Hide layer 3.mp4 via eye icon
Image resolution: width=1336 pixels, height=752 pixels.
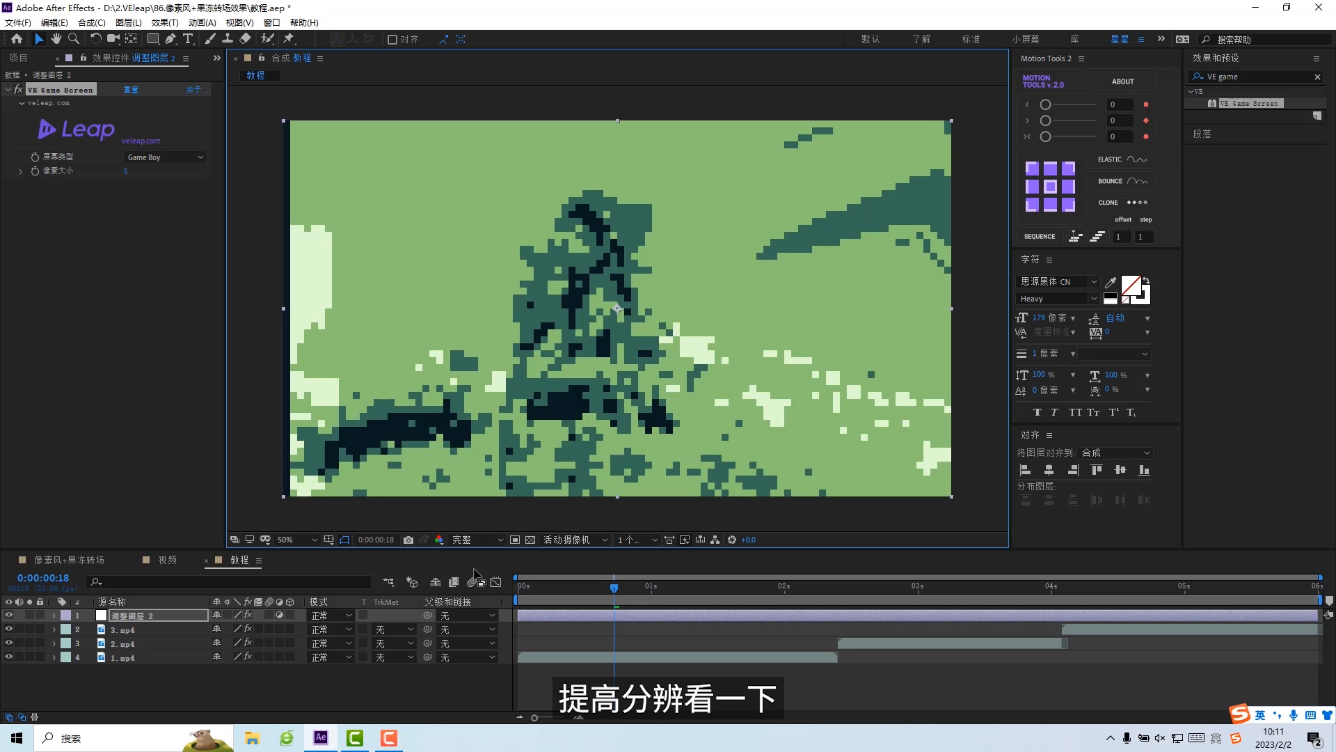(x=9, y=629)
